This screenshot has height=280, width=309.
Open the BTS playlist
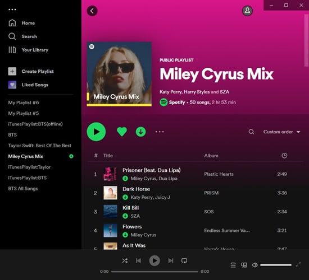[x=12, y=135]
